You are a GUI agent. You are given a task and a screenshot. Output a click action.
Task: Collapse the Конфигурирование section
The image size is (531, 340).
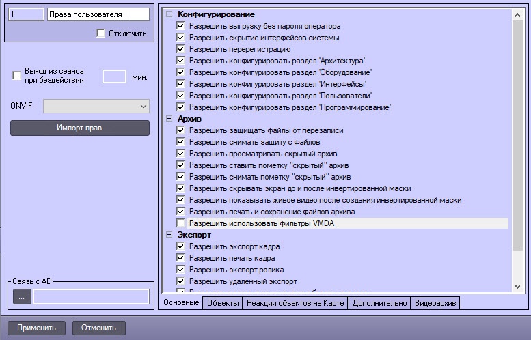pos(169,14)
